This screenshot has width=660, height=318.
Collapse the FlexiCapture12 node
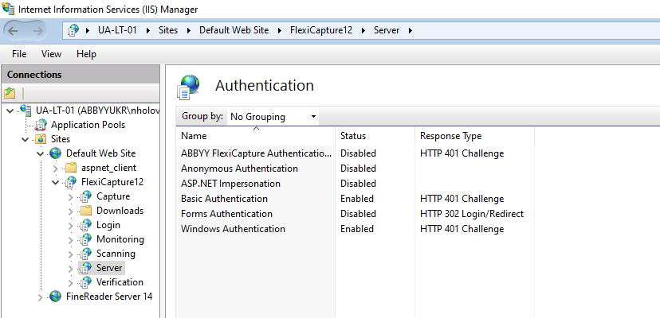click(x=56, y=182)
